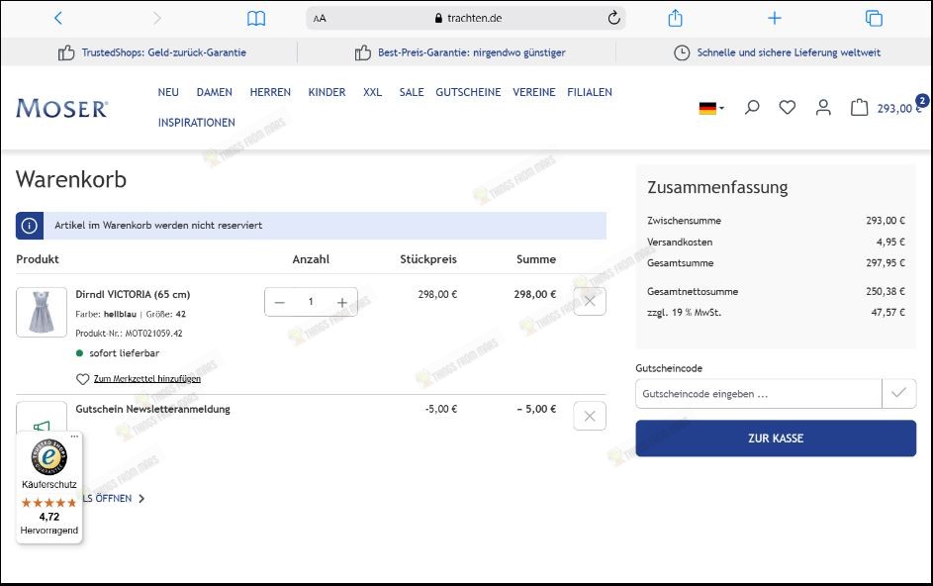Open the GUTSCHEINE navigation entry

pyautogui.click(x=468, y=92)
